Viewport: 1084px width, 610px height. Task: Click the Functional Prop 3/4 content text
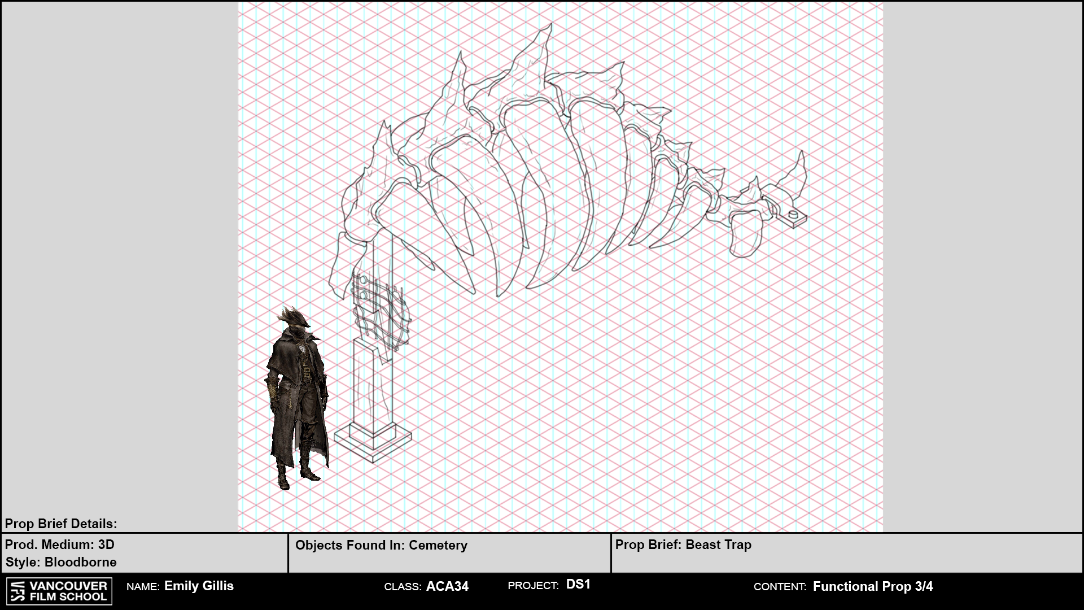[872, 586]
